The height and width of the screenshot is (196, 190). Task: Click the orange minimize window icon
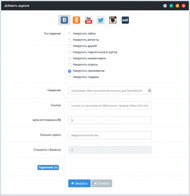pyautogui.click(x=177, y=6)
